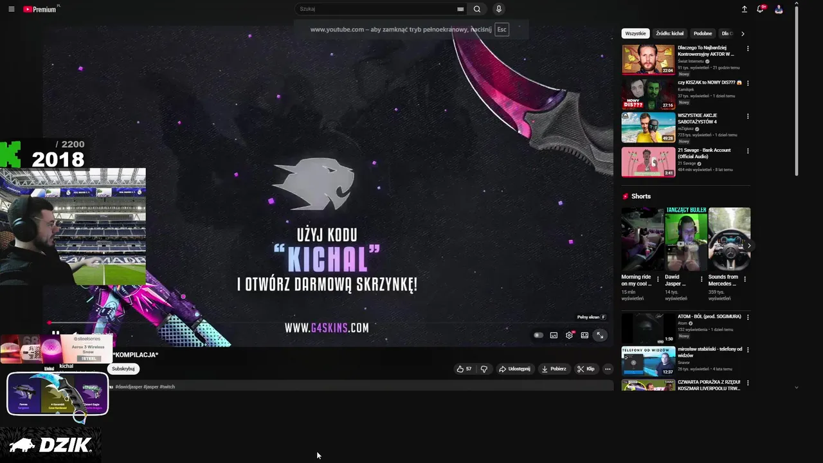Open thumbnail of Dlaczego To Najbardziej Kontrowersyjny AKTOR
The height and width of the screenshot is (463, 823).
click(648, 60)
